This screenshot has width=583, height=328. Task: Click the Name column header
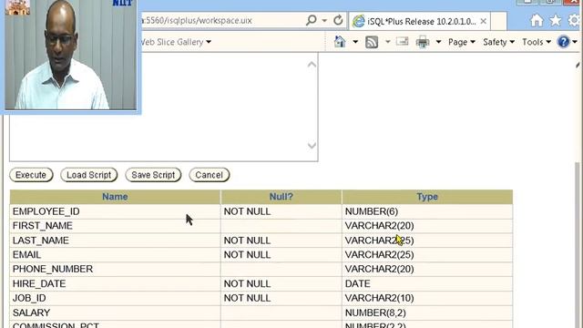pos(115,197)
